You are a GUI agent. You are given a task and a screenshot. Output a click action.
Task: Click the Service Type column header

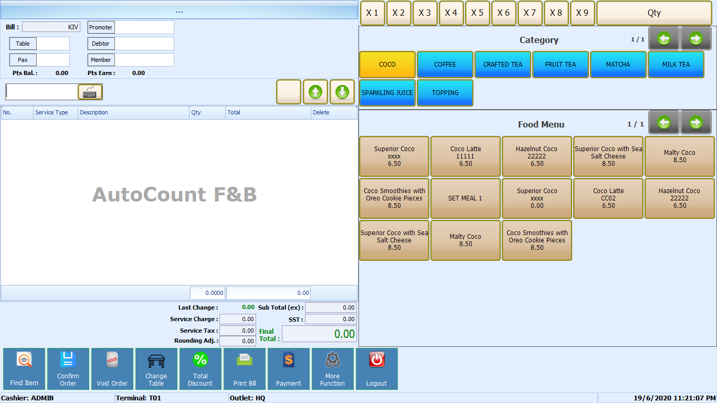(x=56, y=112)
